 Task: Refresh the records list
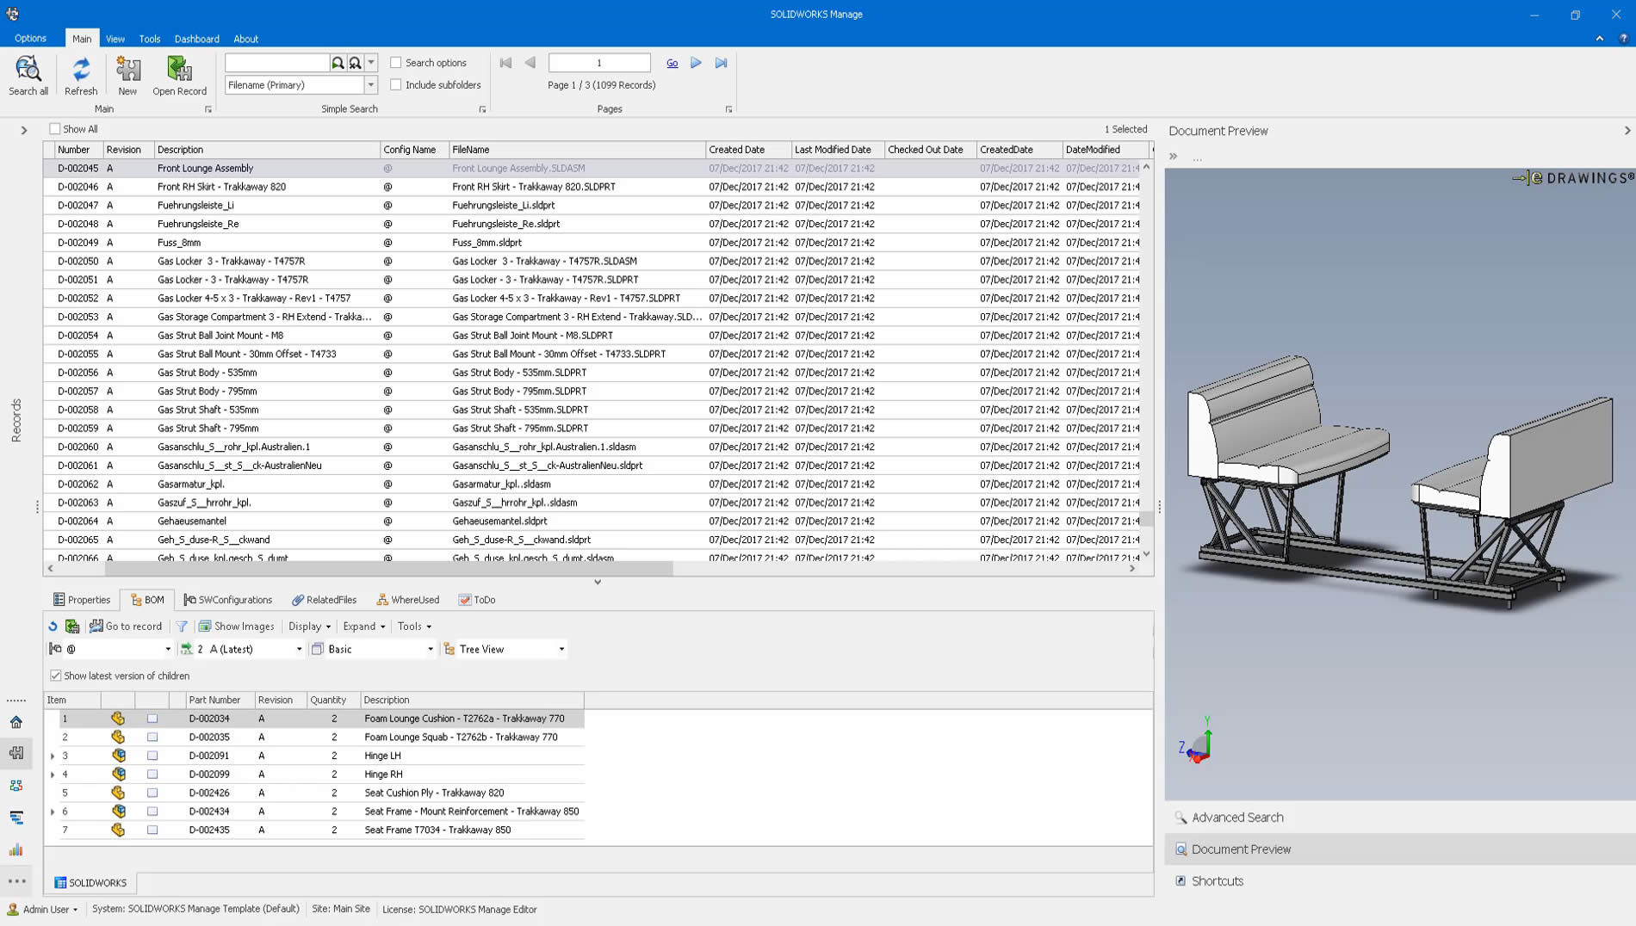click(81, 74)
